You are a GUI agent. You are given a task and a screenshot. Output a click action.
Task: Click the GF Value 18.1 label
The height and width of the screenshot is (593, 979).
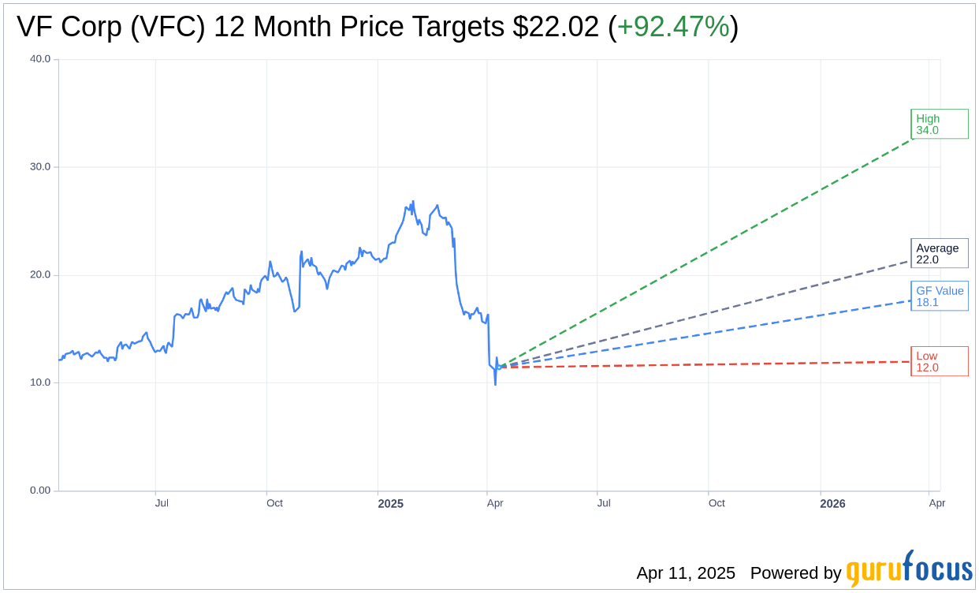(940, 296)
